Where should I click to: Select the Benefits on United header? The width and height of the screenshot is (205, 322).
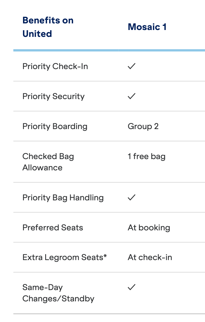point(48,27)
